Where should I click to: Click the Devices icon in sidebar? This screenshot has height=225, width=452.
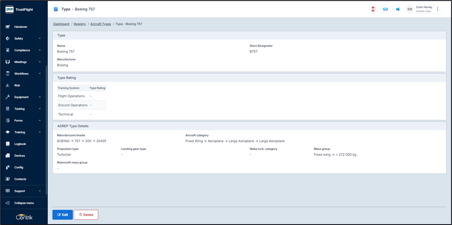coord(8,156)
